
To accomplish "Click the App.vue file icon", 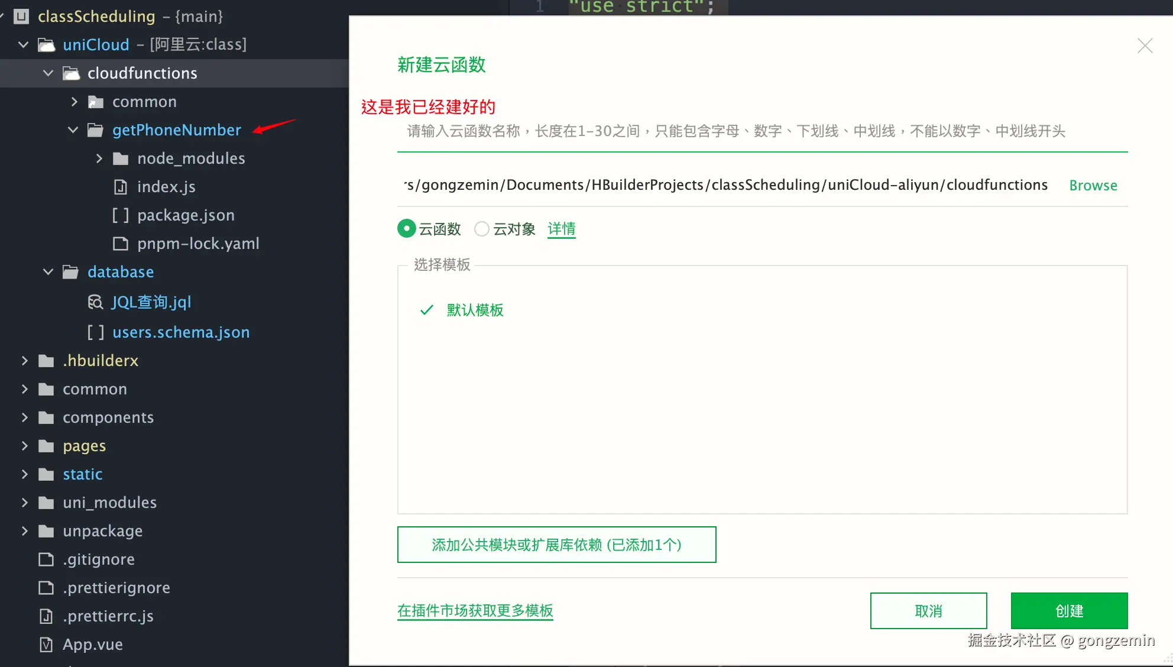I will tap(46, 645).
